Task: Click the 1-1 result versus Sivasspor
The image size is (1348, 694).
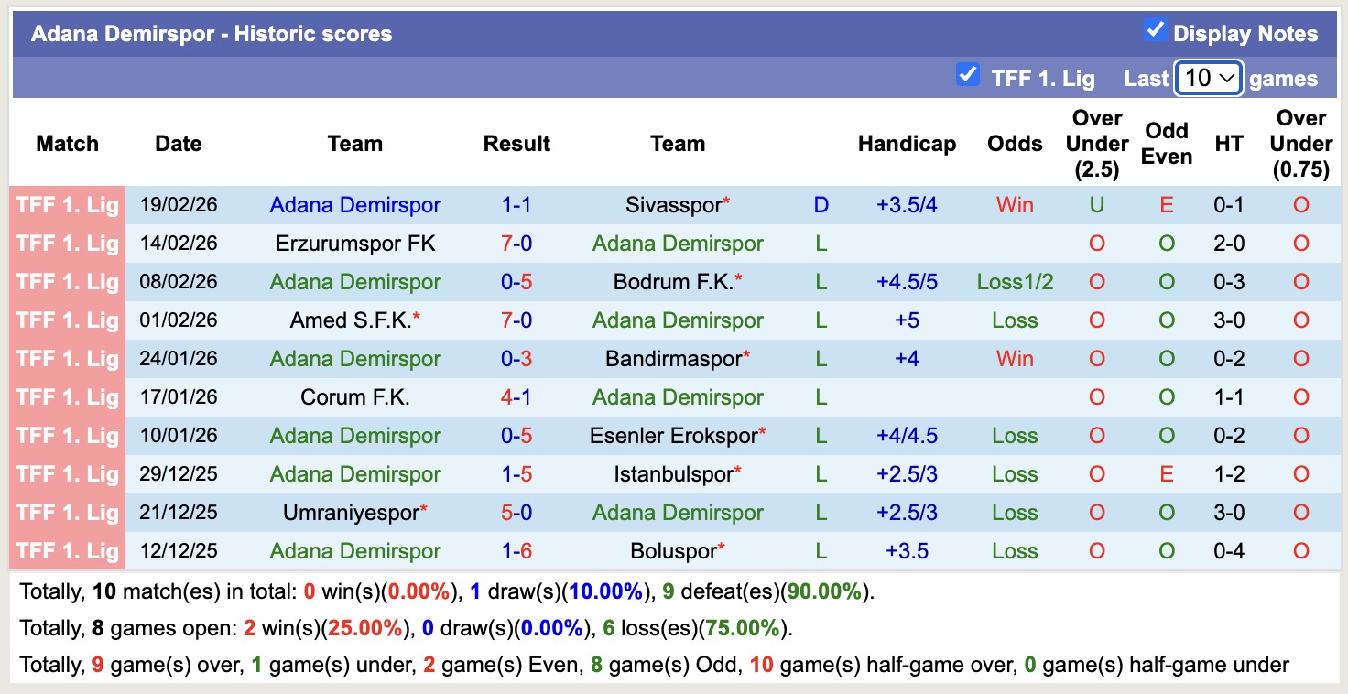Action: pos(516,205)
